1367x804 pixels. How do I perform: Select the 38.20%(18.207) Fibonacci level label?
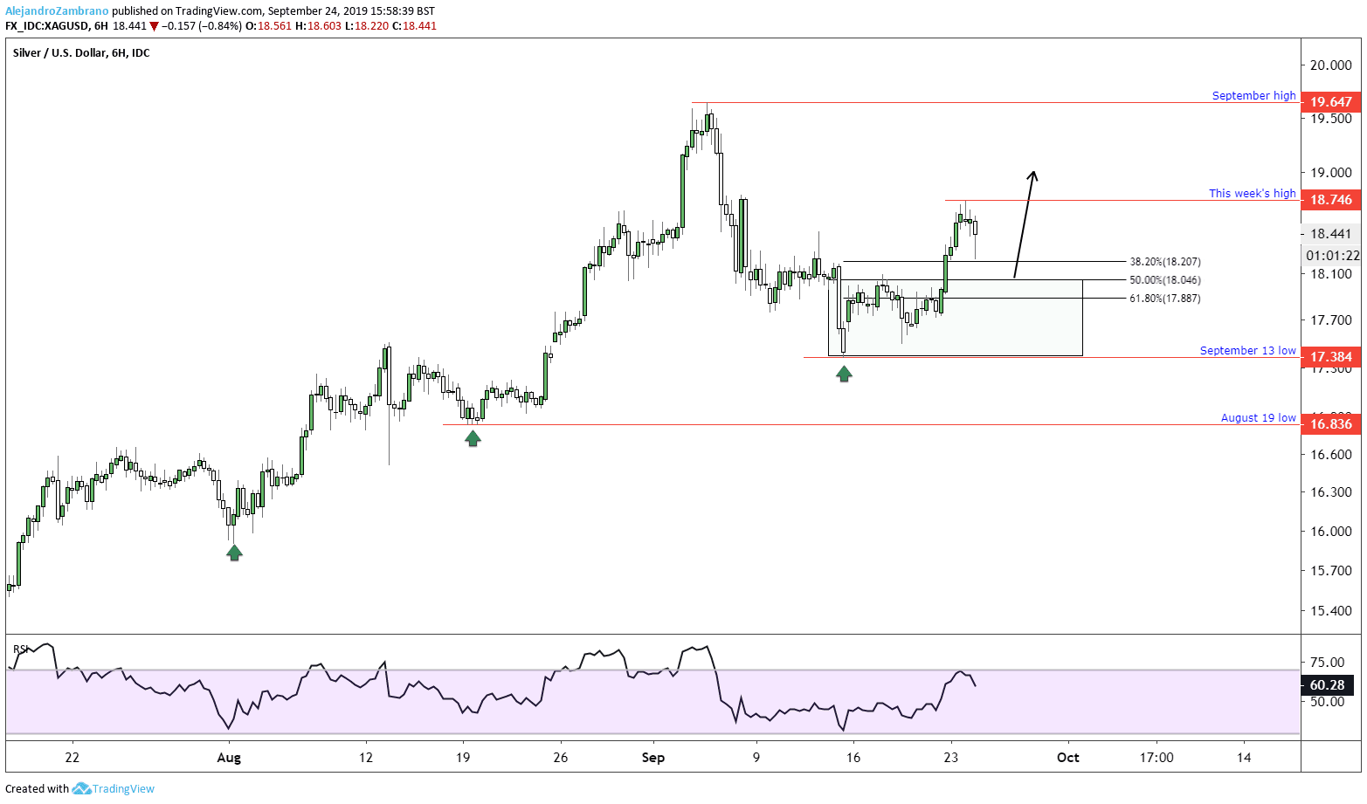tap(1165, 262)
